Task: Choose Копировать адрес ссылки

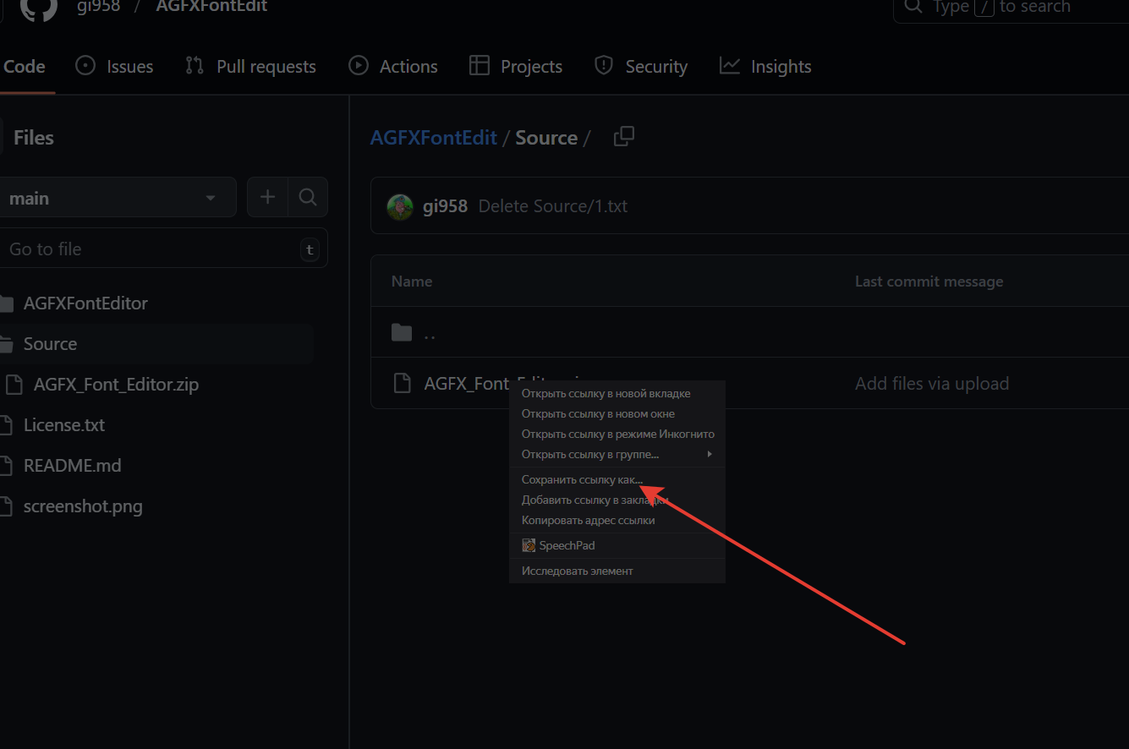Action: click(x=617, y=521)
